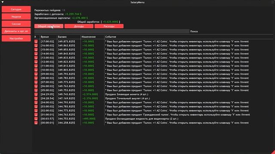This screenshot has width=275, height=154.
Task: Delete the entry at 14:00:02
Action: (36, 53)
